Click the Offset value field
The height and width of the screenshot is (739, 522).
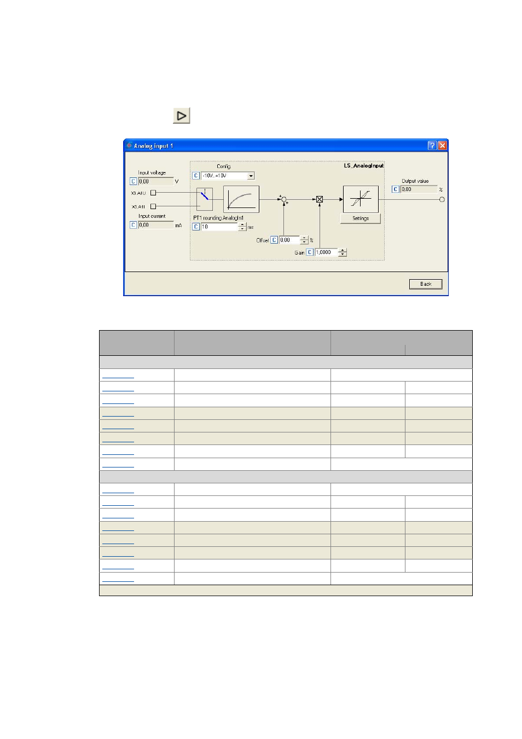point(289,240)
